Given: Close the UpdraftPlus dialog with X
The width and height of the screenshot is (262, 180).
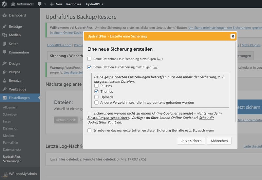Looking at the screenshot, I should point(233,36).
